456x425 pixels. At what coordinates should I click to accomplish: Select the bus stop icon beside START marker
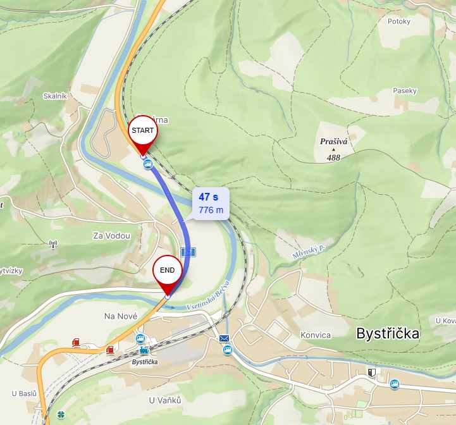(x=148, y=164)
